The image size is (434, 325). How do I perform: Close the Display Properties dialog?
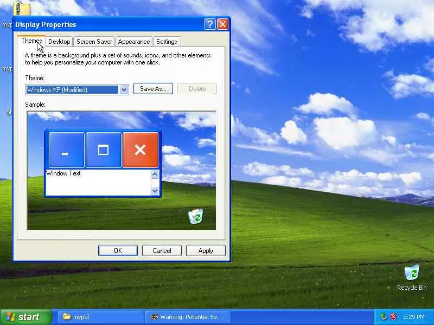point(222,24)
